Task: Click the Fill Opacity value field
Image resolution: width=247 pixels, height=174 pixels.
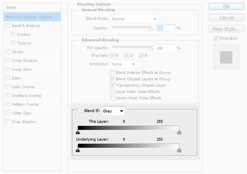Action: coord(165,48)
